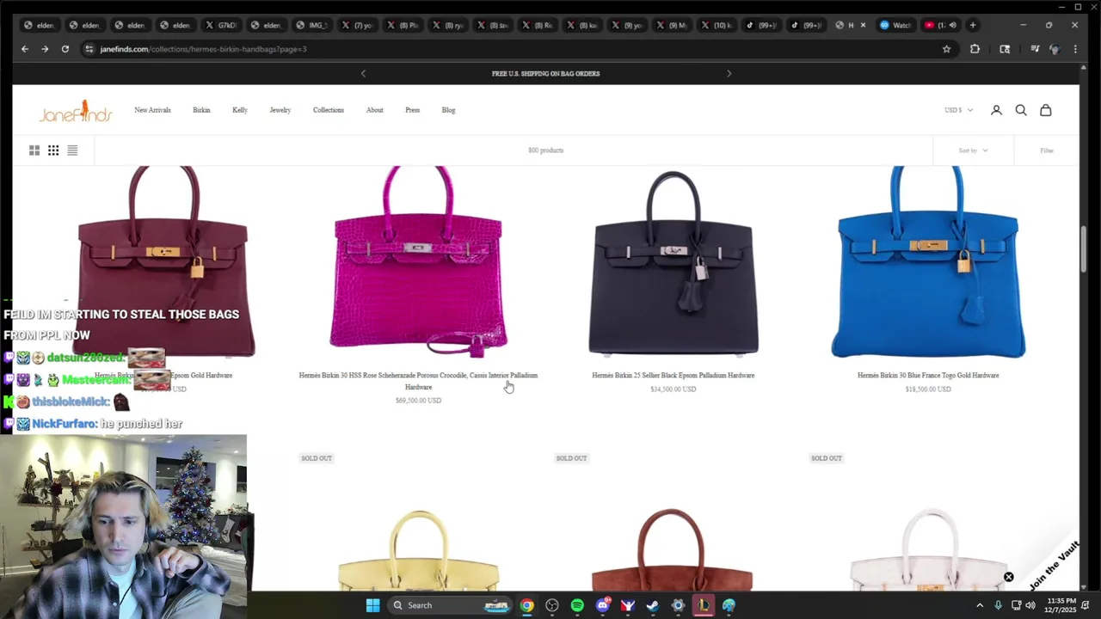
Task: Open the shopping bag cart icon
Action: coord(1046,110)
